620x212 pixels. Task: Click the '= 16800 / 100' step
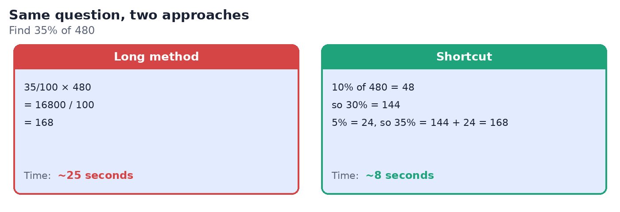click(59, 105)
